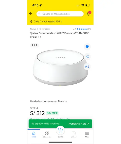Screen dimensions: 121x144
Task: Open the 4.9 star rating reviews
Action: click(82, 29)
